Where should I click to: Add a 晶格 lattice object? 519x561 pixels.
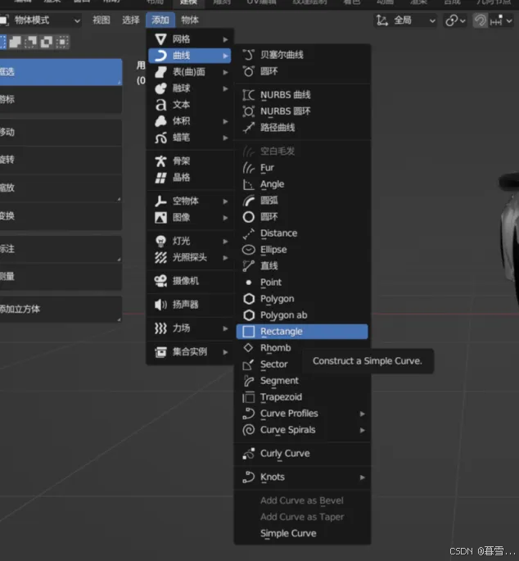coord(190,178)
